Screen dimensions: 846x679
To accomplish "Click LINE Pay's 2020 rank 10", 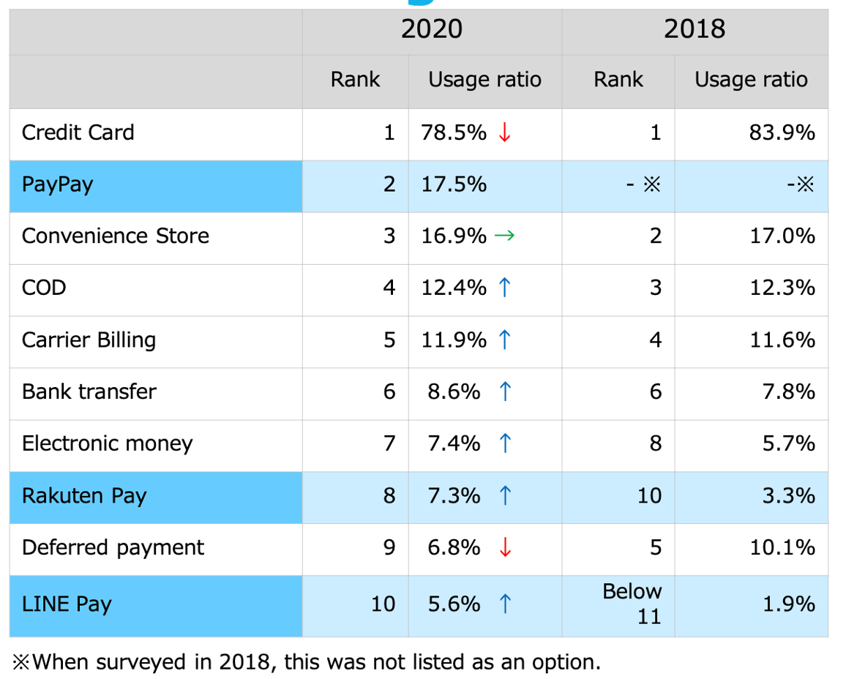I will click(383, 604).
